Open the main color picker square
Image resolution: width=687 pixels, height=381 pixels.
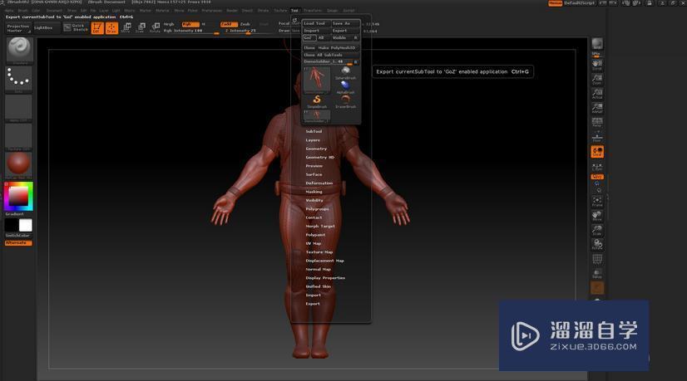point(17,196)
